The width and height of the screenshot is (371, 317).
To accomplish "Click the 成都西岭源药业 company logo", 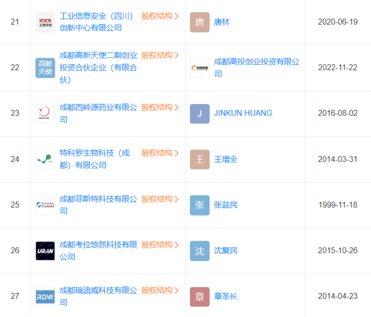I will [45, 114].
